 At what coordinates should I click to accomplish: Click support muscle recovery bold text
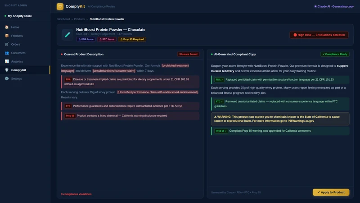click(279, 69)
